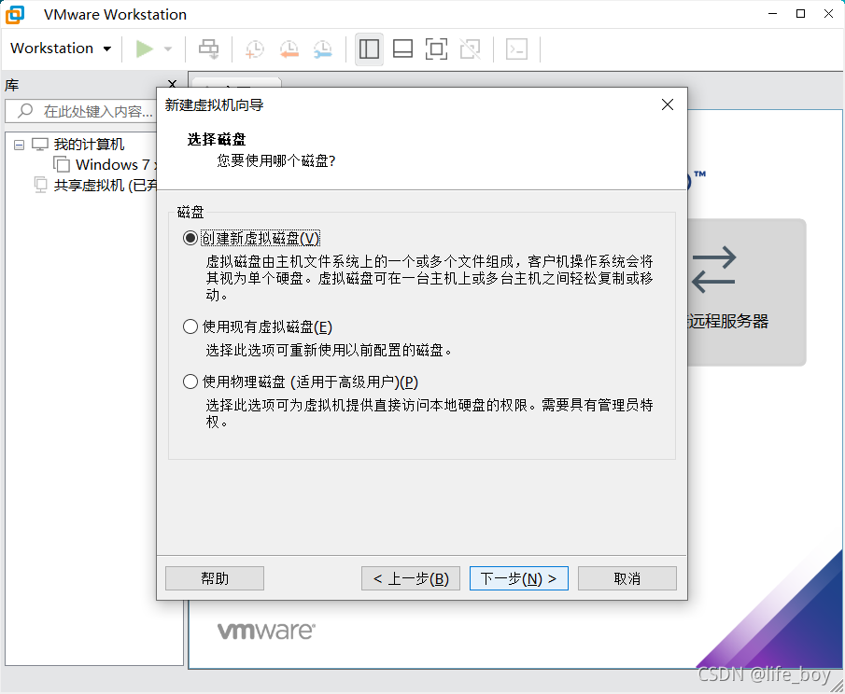
Task: Click the remote server arrows icon
Action: pos(714,270)
